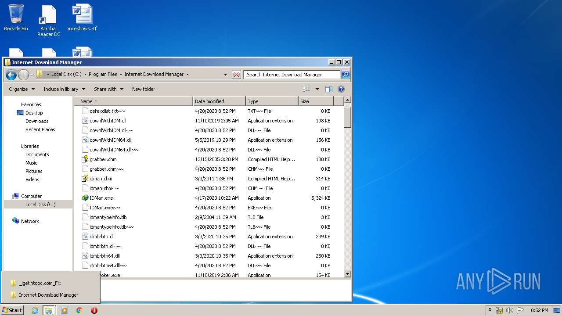This screenshot has height=316, width=562.
Task: Open the Share with menu
Action: point(108,89)
